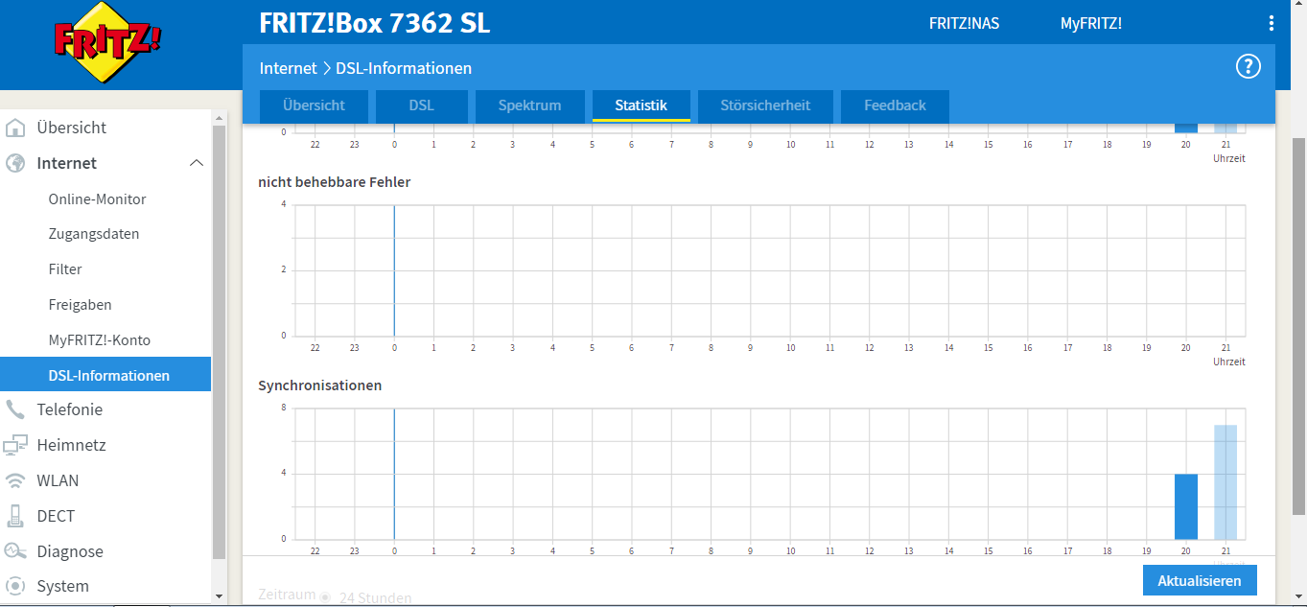Click Internet in the breadcrumb
The height and width of the screenshot is (607, 1307).
(x=288, y=68)
